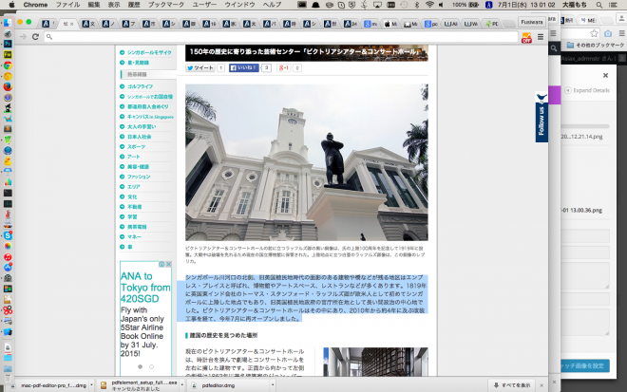Viewport: 627px width, 392px height.
Task: Open the ファッション sidebar category
Action: point(139,177)
